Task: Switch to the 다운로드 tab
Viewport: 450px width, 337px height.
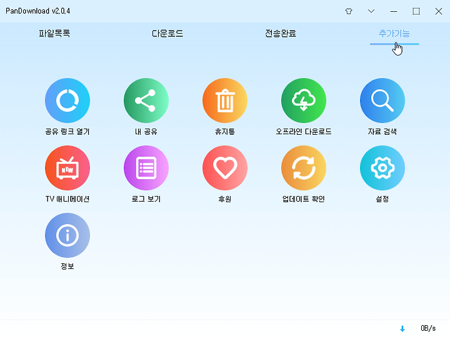Action: pos(167,34)
